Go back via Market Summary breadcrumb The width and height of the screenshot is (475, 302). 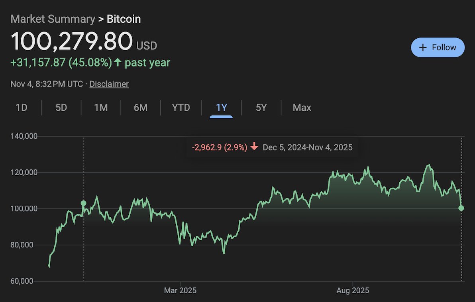52,19
